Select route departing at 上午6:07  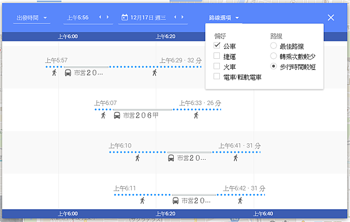(x=106, y=103)
